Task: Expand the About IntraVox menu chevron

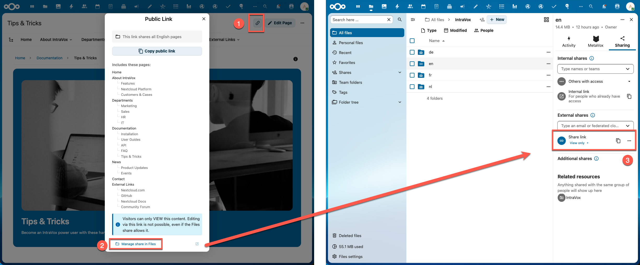Action: coord(71,40)
